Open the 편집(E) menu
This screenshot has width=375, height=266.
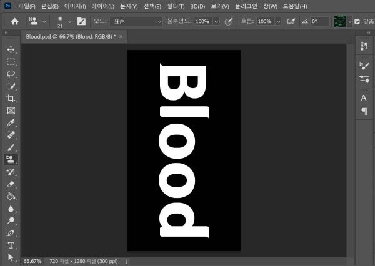(x=50, y=6)
